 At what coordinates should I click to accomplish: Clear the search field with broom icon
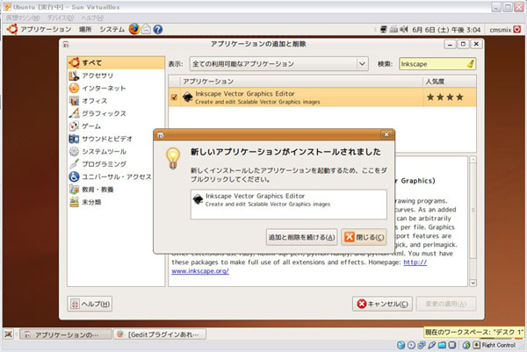coord(471,63)
